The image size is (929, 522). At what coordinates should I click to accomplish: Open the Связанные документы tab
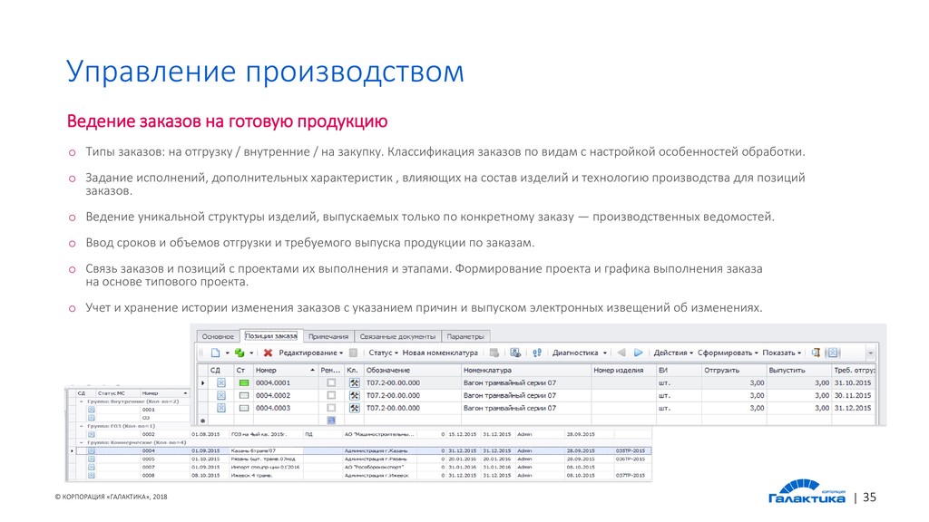coord(397,336)
